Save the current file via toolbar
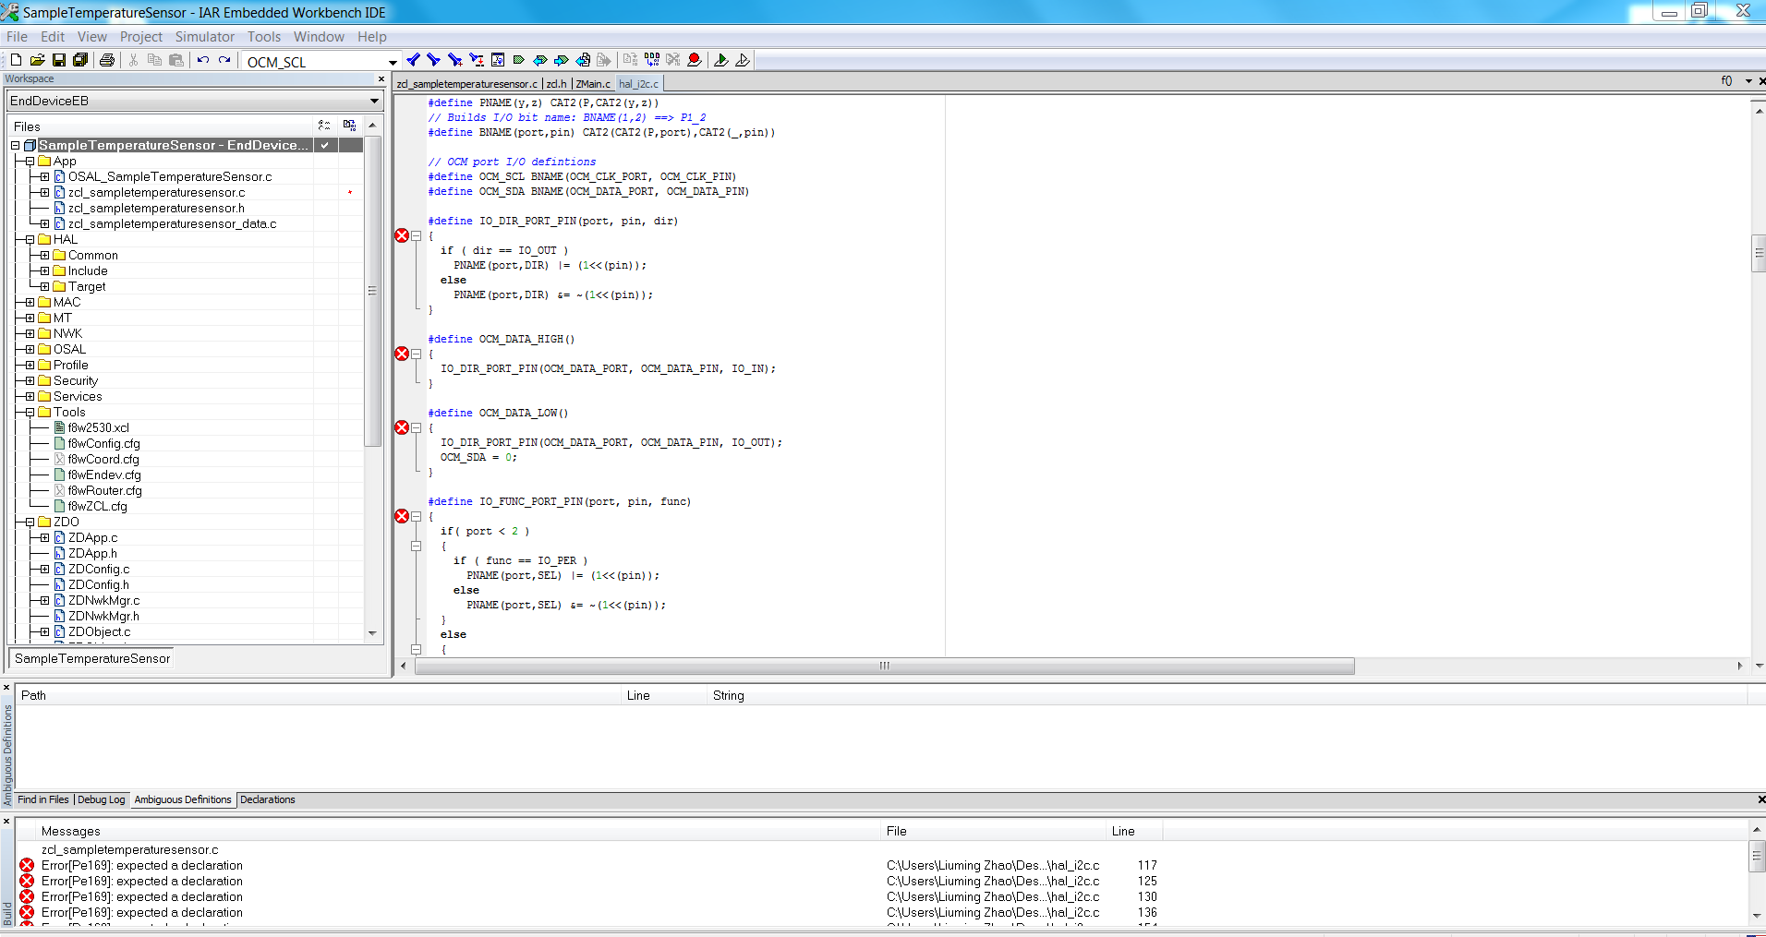 pos(58,60)
